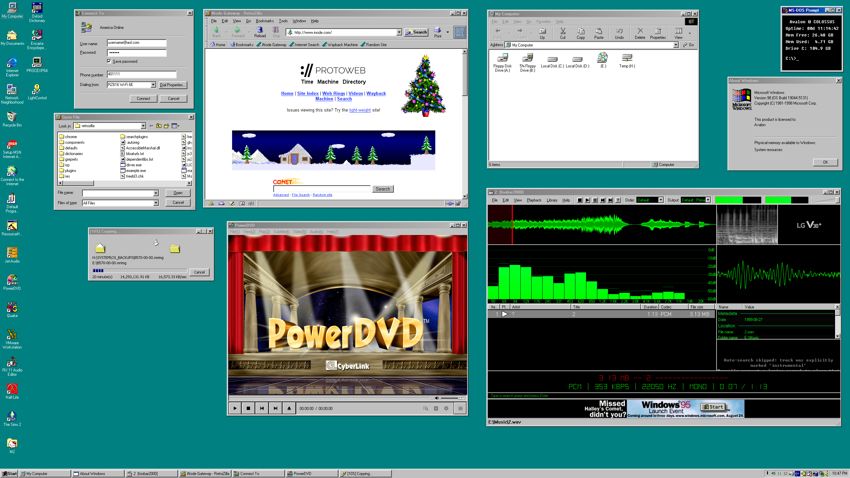Open the Playback menu in foobar2000
The width and height of the screenshot is (850, 478).
point(534,200)
